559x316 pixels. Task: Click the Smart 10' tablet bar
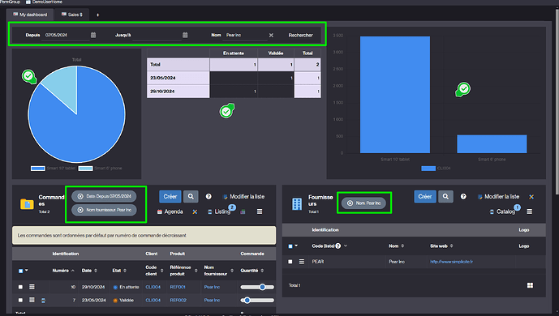click(x=395, y=95)
